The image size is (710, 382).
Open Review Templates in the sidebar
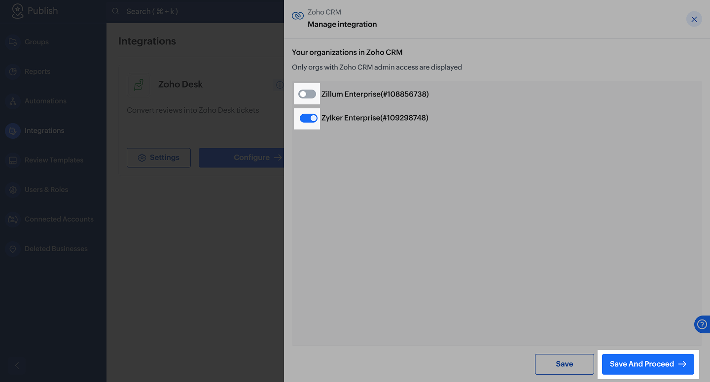point(54,160)
